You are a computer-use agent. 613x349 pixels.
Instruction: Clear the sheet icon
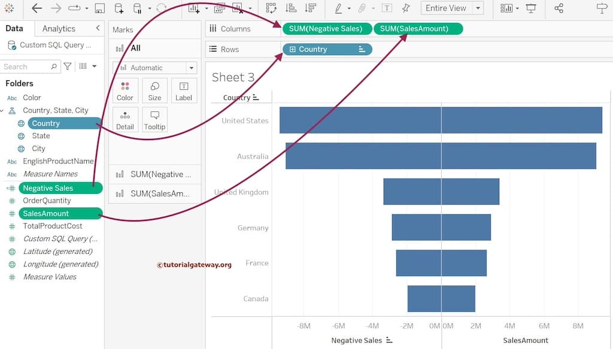tap(238, 8)
